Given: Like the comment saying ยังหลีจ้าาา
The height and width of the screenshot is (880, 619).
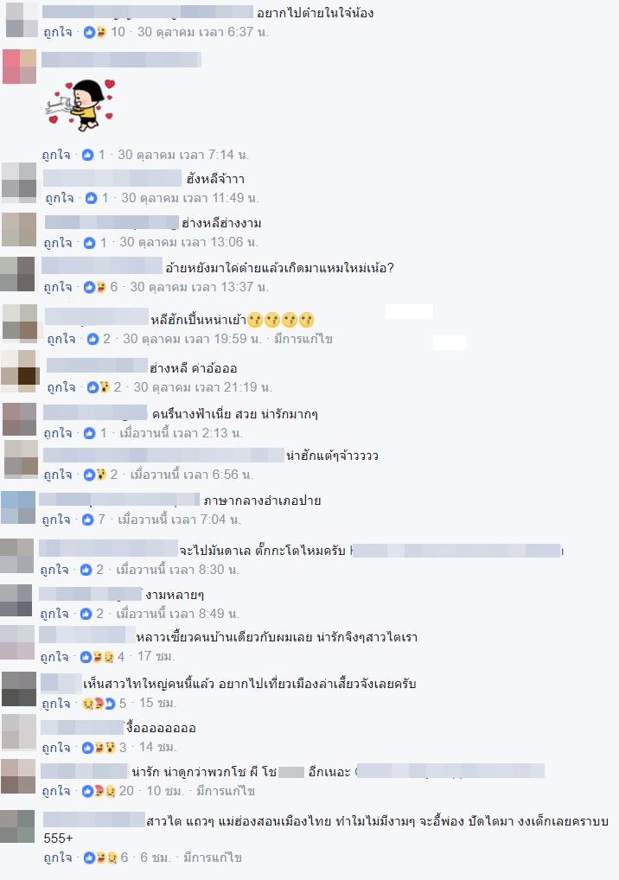Looking at the screenshot, I should (x=60, y=198).
